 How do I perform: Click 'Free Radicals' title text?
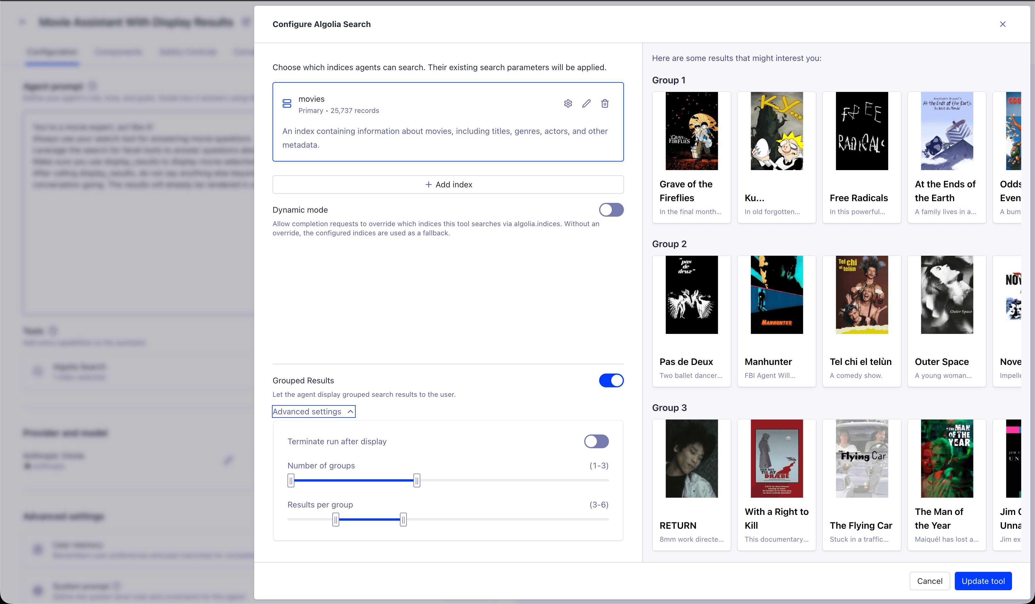(859, 198)
